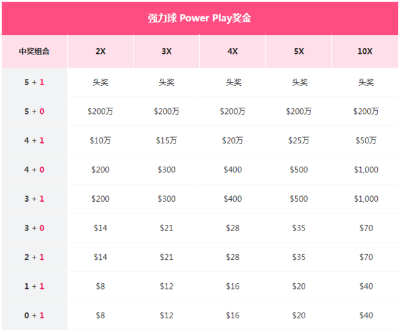The width and height of the screenshot is (401, 332).
Task: Click the $15万 prize cell
Action: pyautogui.click(x=167, y=141)
